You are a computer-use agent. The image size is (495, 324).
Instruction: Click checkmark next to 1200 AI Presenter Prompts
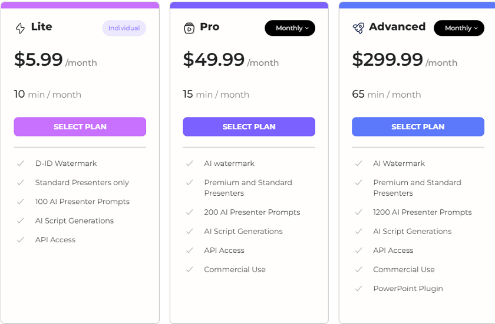(359, 212)
